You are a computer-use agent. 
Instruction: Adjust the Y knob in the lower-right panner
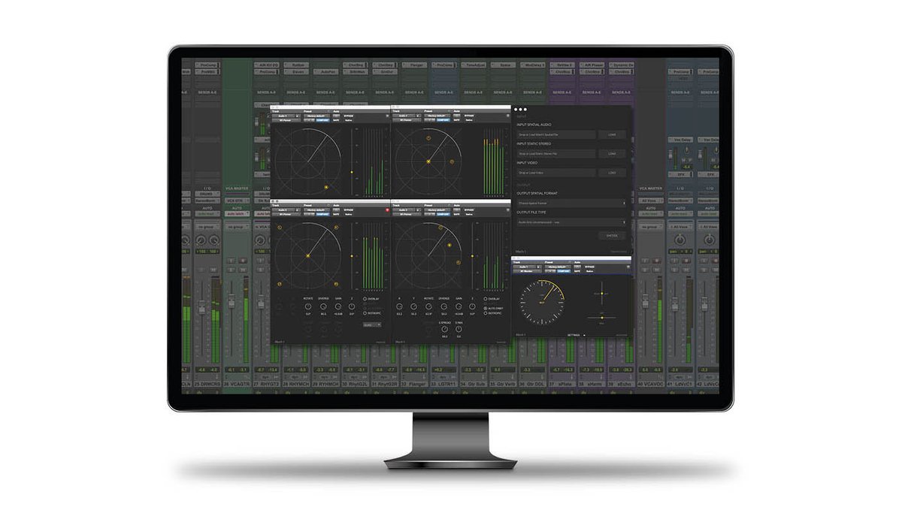[413, 306]
